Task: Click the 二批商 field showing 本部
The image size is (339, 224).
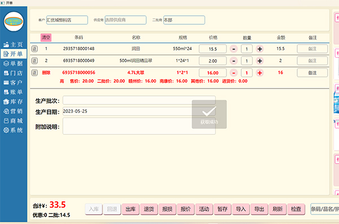Action: click(x=184, y=20)
